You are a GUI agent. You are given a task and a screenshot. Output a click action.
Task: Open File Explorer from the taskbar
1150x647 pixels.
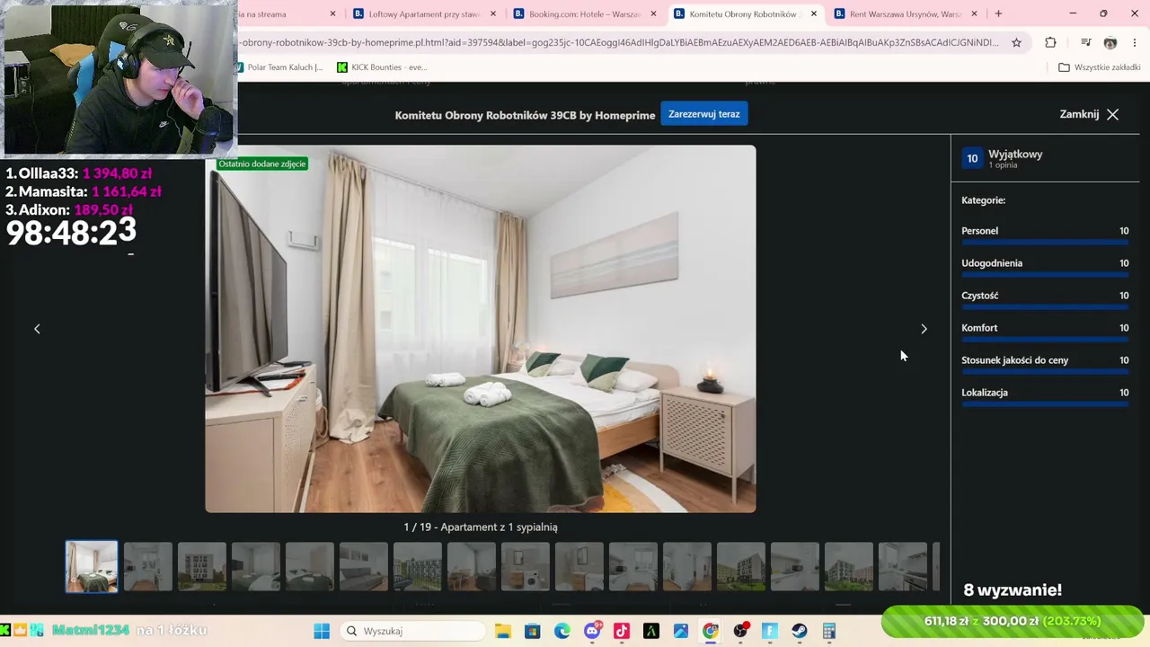point(503,631)
